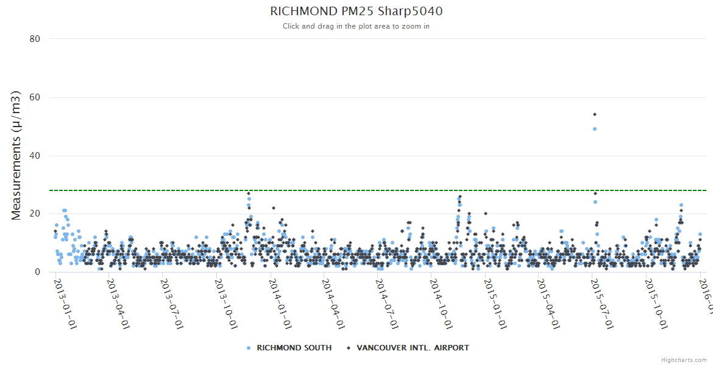The height and width of the screenshot is (365, 713).
Task: Click the 40 y-axis tick label
Action: point(35,156)
